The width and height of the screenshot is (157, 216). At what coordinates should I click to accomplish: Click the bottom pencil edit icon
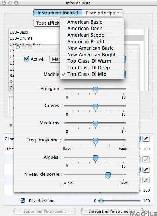(146, 180)
